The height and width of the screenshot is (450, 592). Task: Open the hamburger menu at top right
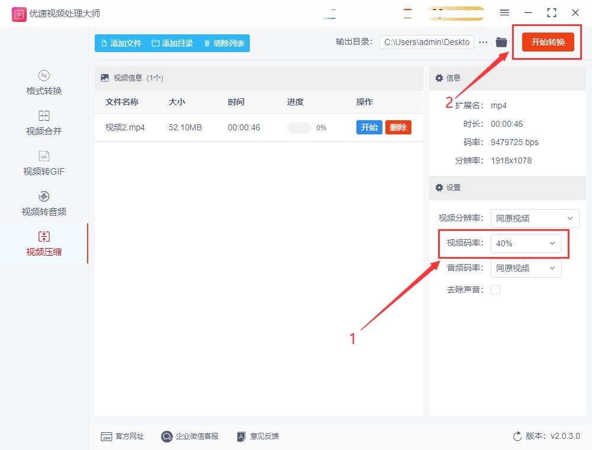(x=505, y=12)
